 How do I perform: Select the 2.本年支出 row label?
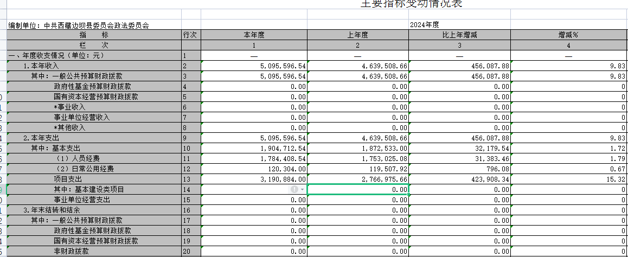[x=94, y=138]
